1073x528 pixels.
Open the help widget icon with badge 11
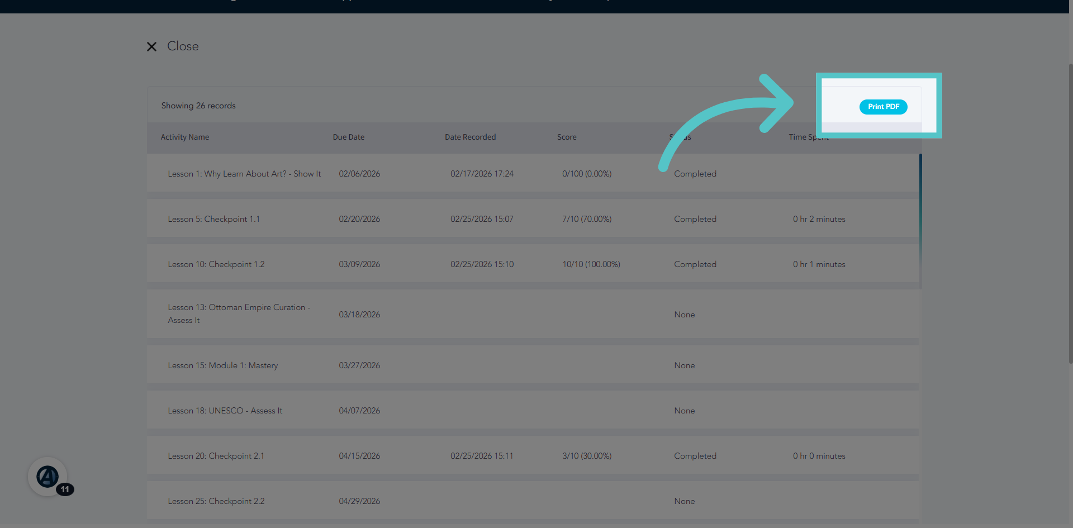[48, 477]
